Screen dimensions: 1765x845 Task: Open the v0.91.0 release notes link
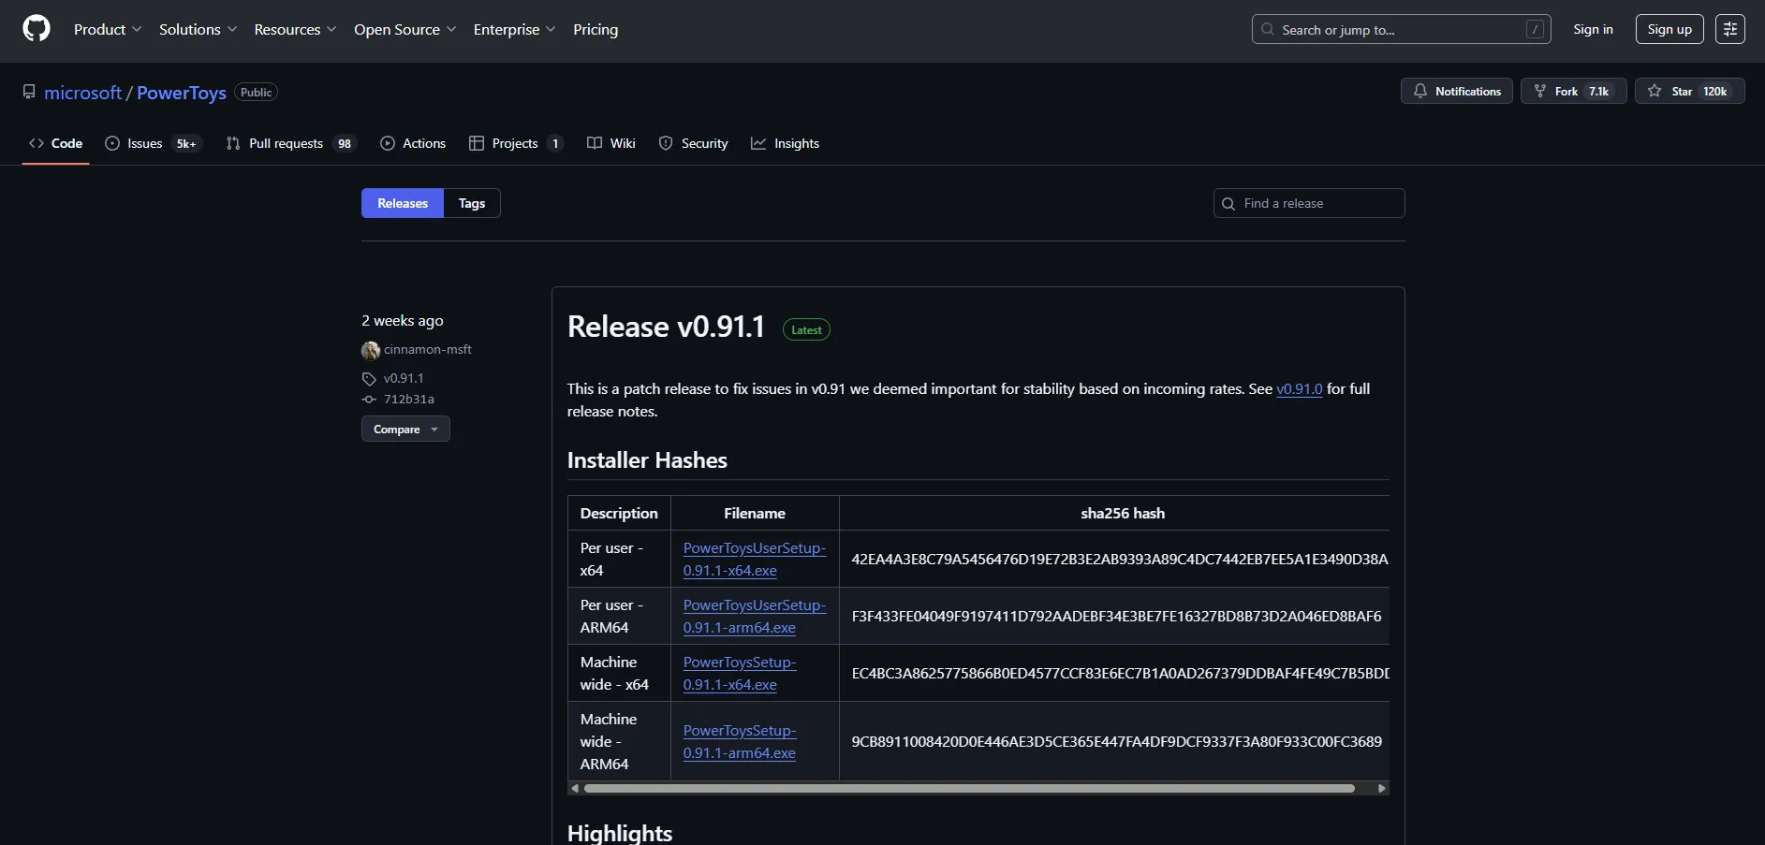click(1300, 388)
